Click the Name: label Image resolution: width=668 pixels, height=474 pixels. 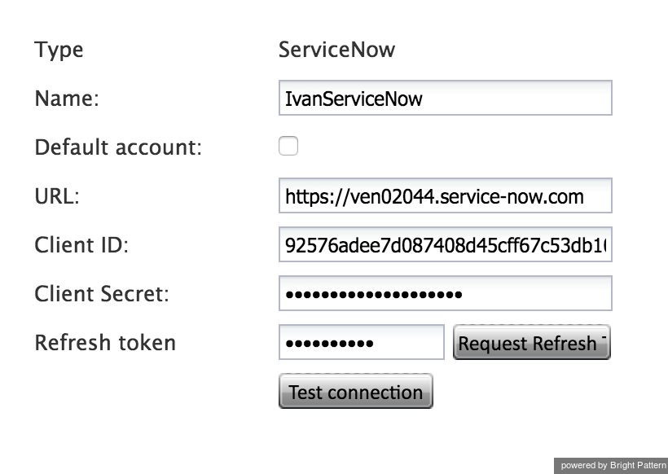pos(67,99)
